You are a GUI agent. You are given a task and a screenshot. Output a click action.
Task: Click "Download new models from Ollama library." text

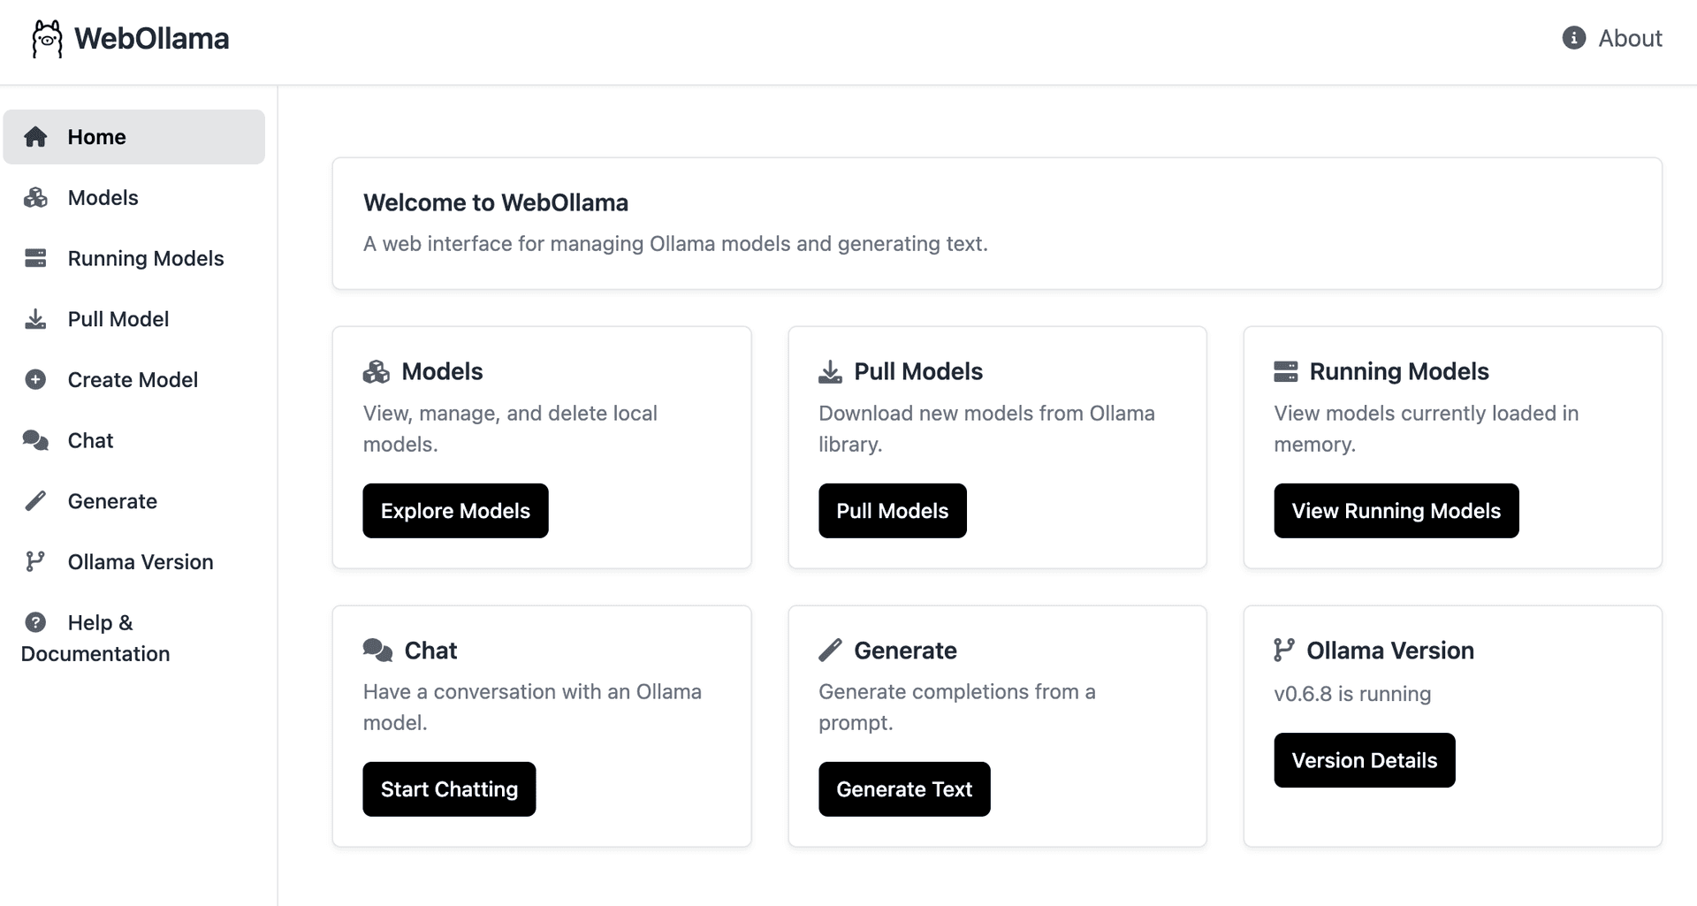(986, 429)
